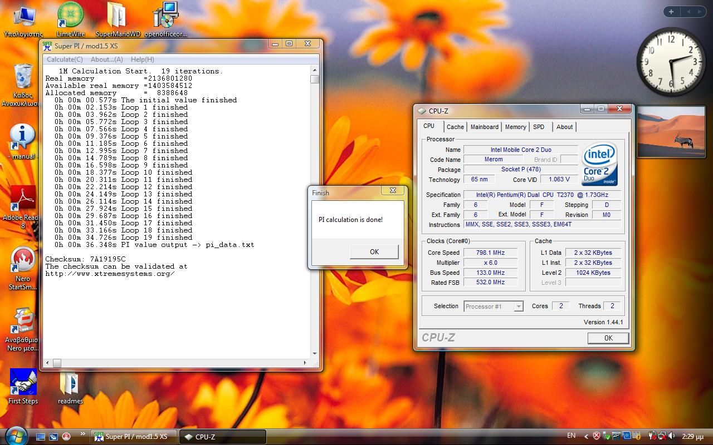Click sidebar next gadgets page arrow
The width and height of the screenshot is (713, 445).
700,12
